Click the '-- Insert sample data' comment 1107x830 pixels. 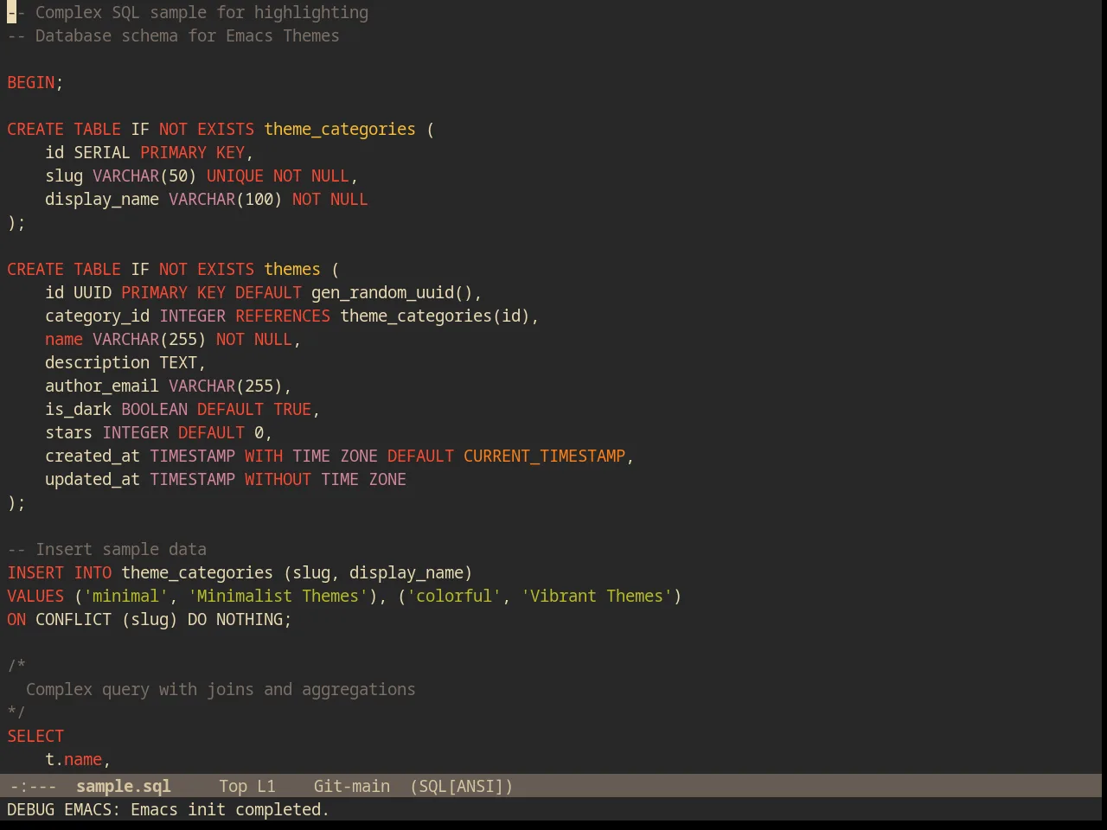click(107, 549)
